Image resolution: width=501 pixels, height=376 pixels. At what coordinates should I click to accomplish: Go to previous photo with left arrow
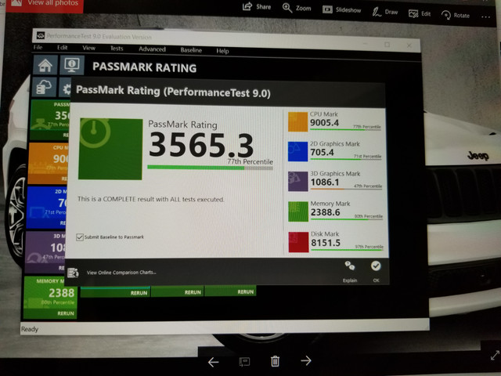(213, 362)
